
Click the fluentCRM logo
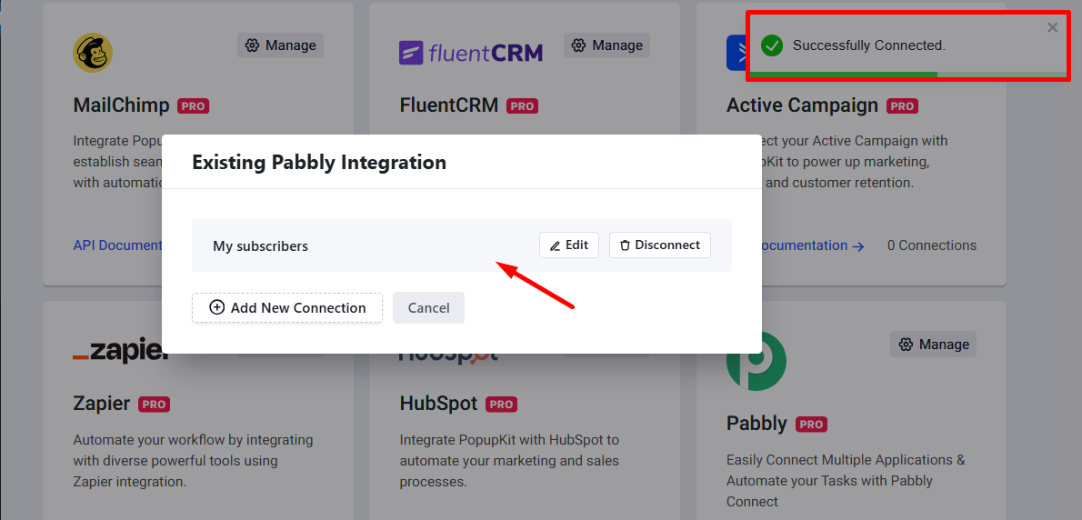471,53
